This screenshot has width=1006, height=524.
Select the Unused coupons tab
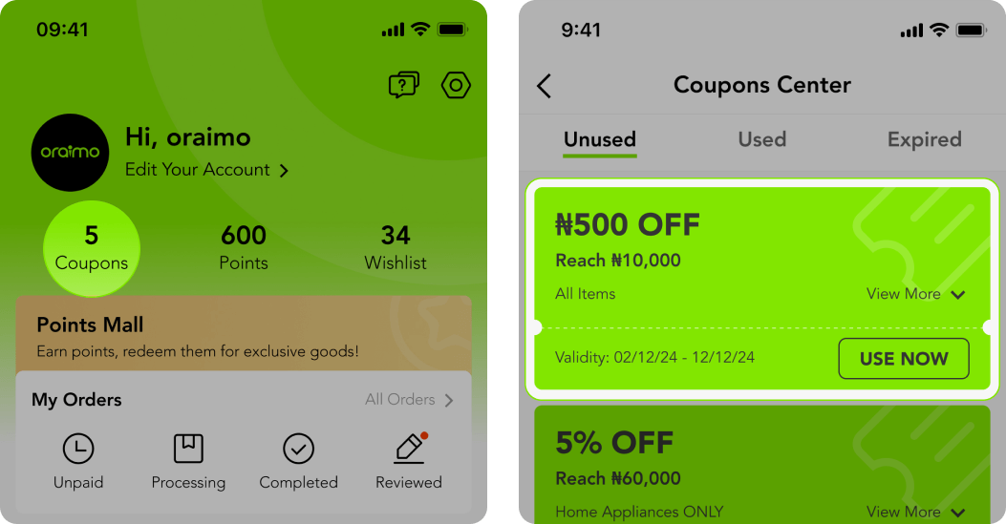(600, 139)
